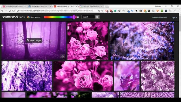Image resolution: width=181 pixels, height=102 pixels.
Task: Click the Shutterstock Home link
Action: 160,18
